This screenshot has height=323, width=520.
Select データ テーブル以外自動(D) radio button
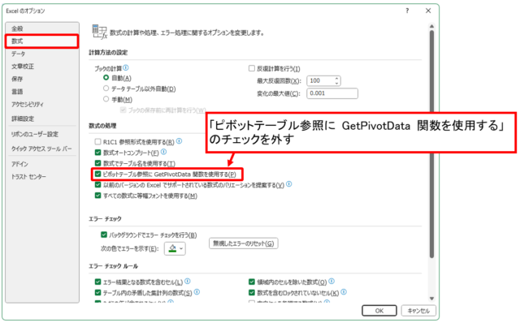click(x=106, y=88)
